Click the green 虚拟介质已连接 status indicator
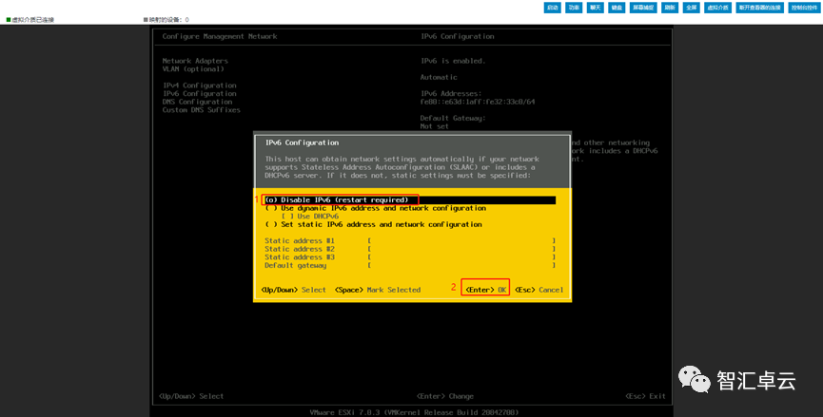This screenshot has width=823, height=417. click(x=30, y=20)
